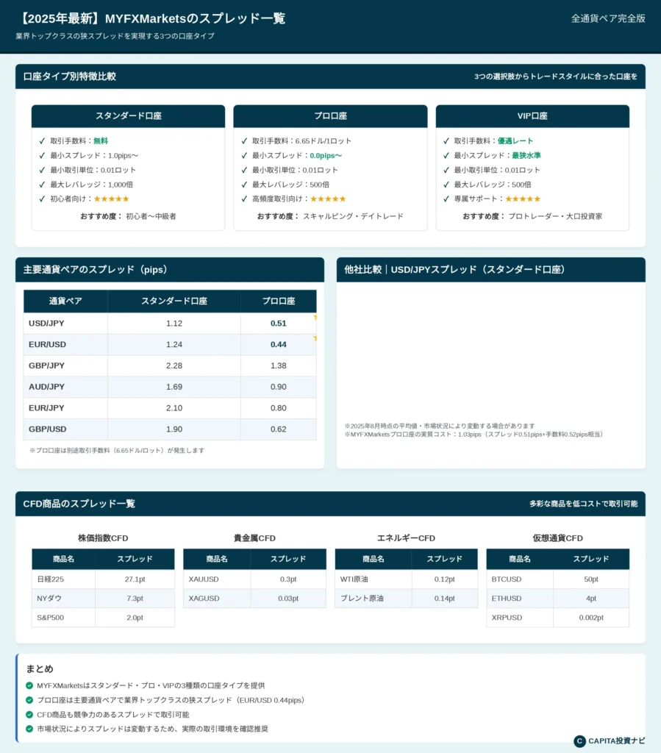Viewport: 661px width, 753px height.
Task: Click the 株価指数CFD table title
Action: 103,538
